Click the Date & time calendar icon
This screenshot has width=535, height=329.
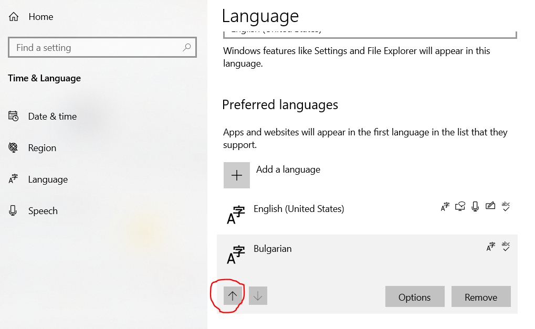point(13,116)
